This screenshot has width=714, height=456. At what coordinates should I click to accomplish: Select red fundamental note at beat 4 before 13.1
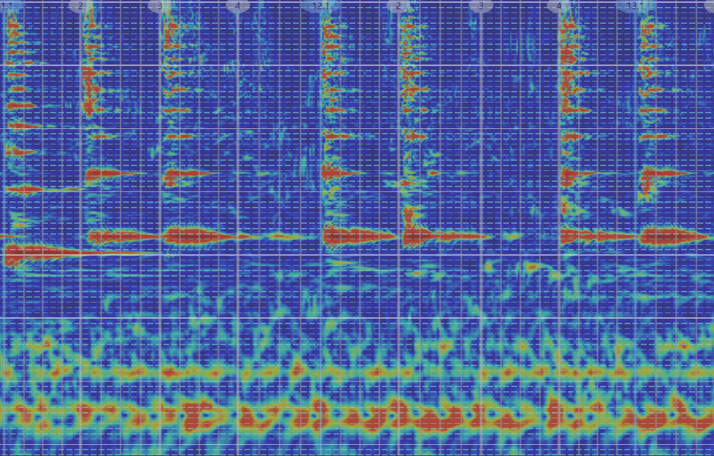582,236
